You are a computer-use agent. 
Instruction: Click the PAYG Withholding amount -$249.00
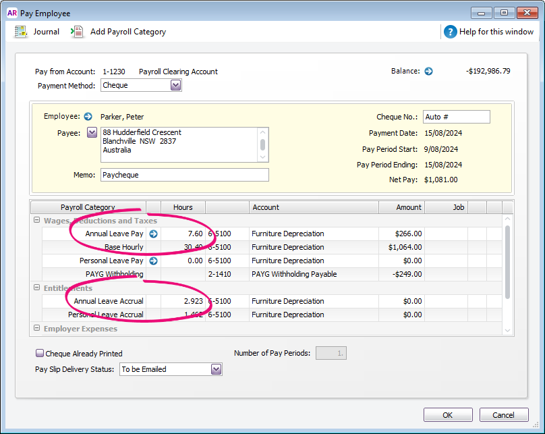(x=401, y=274)
